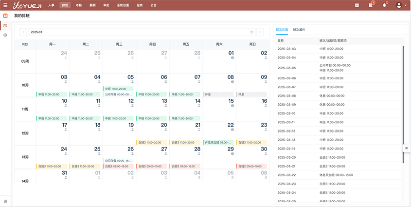The height and width of the screenshot is (207, 411).
Task: Open the user avatar dropdown
Action: tap(401, 5)
